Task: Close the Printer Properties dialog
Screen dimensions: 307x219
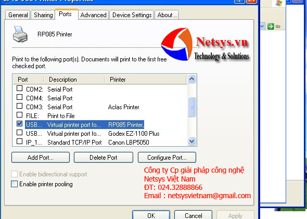Action: click(x=252, y=1)
